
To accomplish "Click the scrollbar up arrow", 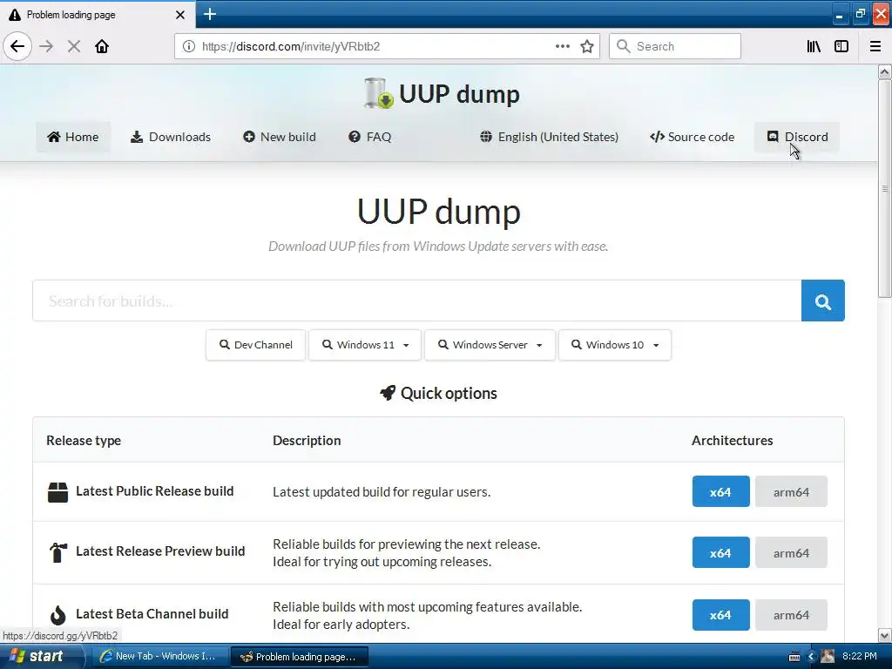I will [x=884, y=71].
